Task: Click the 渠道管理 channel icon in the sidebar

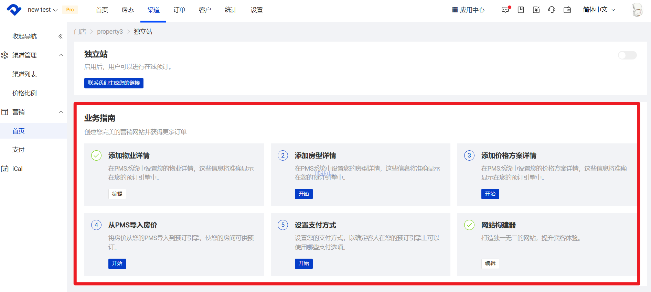Action: [x=5, y=55]
